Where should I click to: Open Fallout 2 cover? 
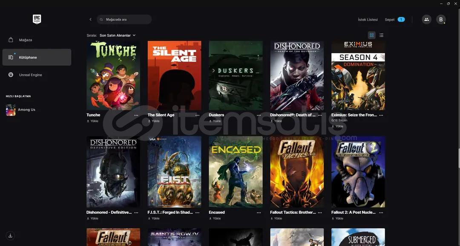[x=358, y=172]
